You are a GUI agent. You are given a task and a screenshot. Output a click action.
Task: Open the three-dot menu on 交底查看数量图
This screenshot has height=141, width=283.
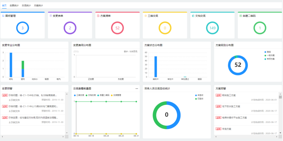coord(137,89)
